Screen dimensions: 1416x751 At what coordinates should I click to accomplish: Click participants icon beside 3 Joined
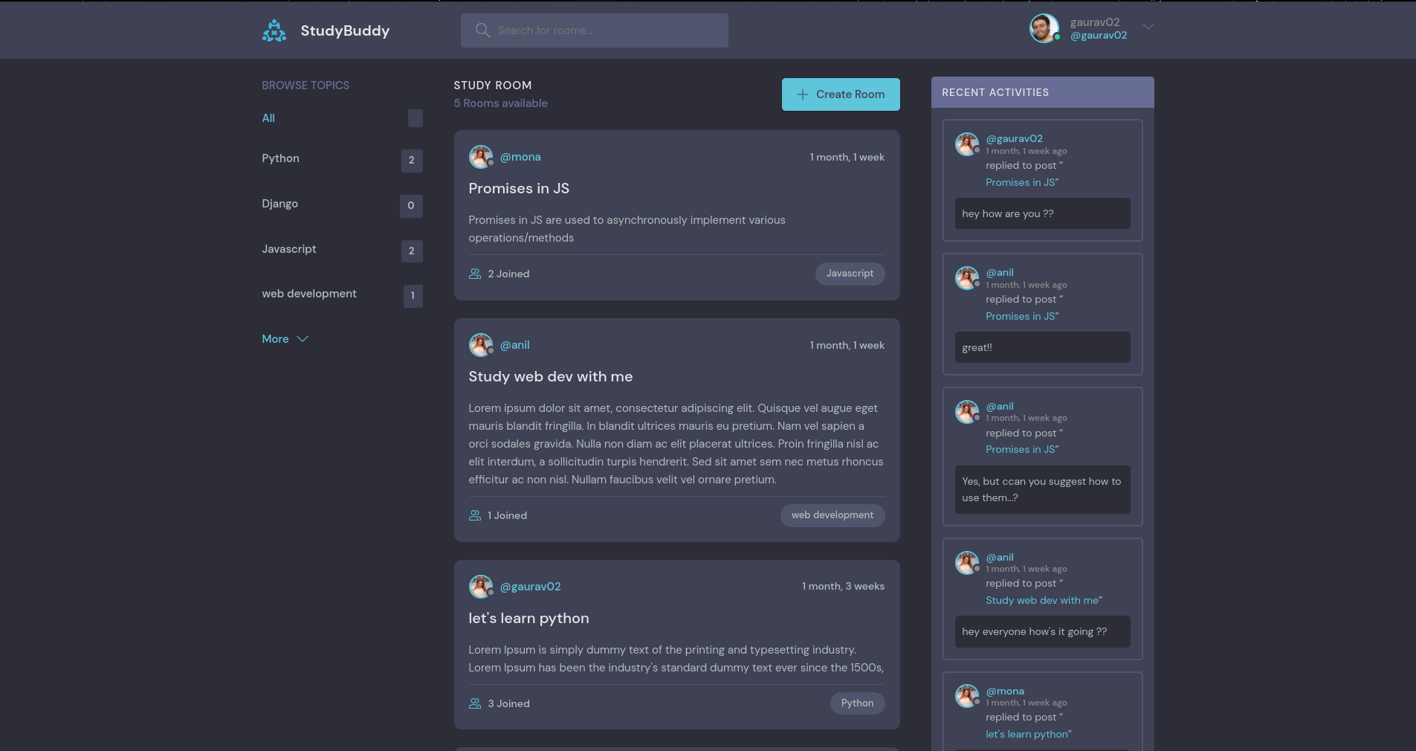pos(475,703)
